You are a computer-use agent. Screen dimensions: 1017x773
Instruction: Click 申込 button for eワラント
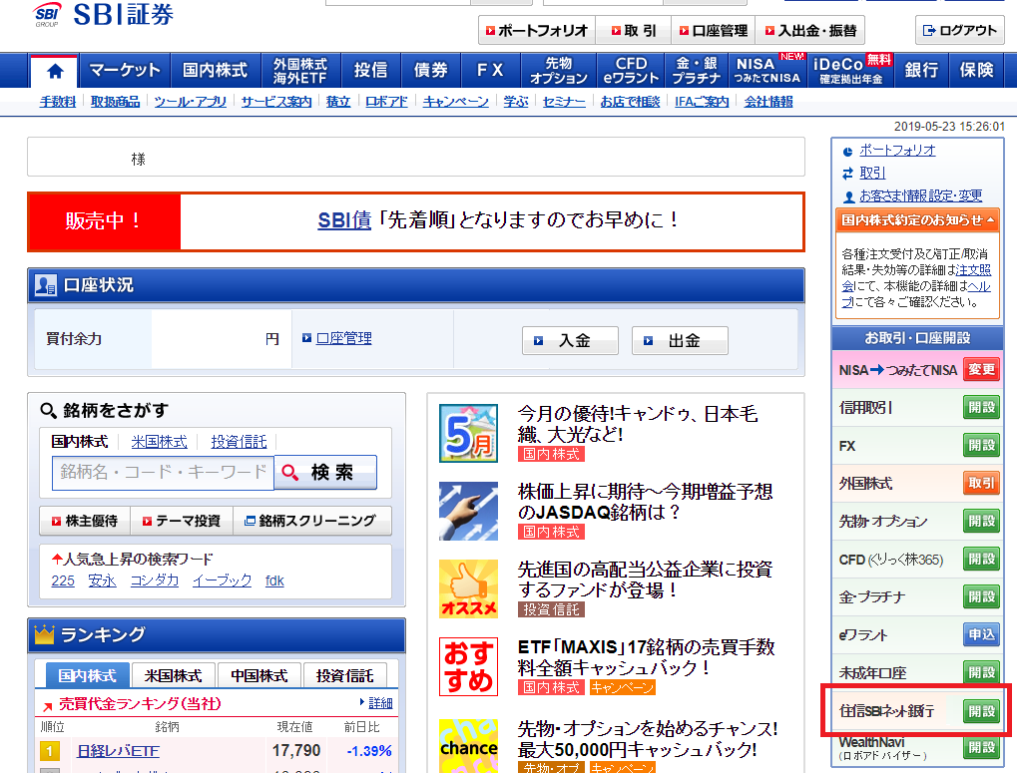pyautogui.click(x=981, y=635)
